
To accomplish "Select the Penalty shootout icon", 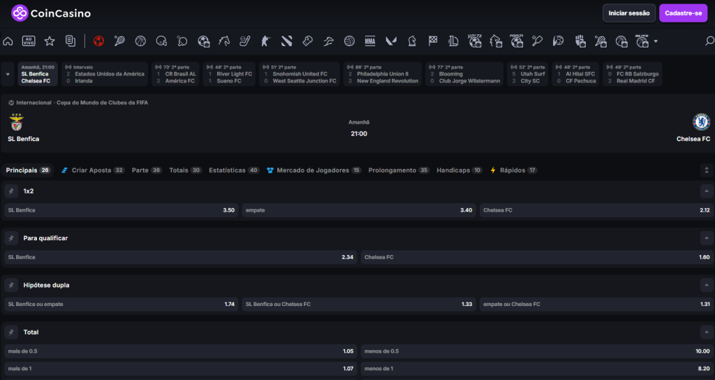I will click(x=517, y=41).
